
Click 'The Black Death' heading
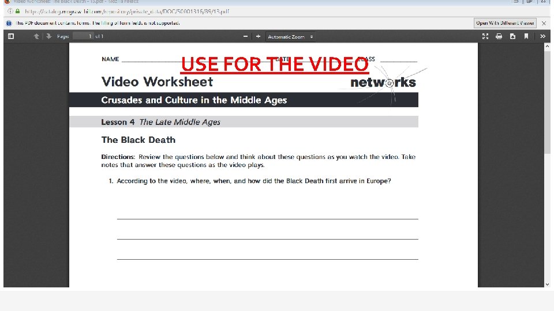(x=138, y=140)
